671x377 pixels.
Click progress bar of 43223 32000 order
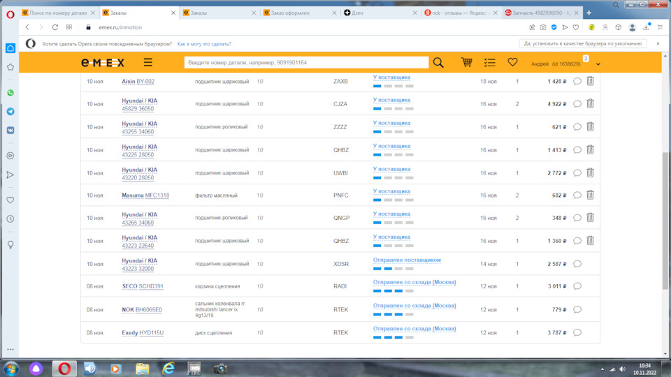tap(394, 268)
